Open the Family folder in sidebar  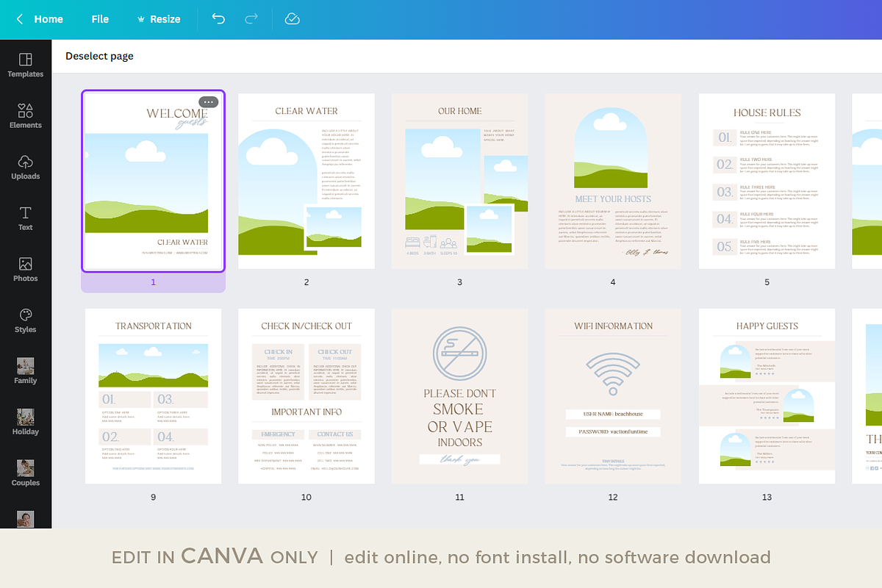click(x=26, y=371)
